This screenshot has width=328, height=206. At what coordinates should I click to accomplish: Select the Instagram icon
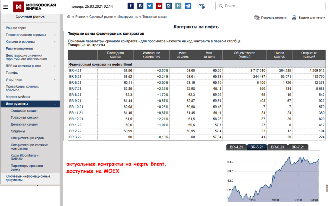pyautogui.click(x=168, y=5)
